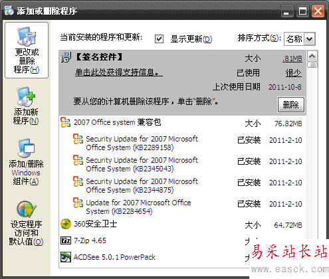Viewport: 329px width, 279px height.
Task: Open the 排序方式 dropdown arrow
Action: (310, 39)
